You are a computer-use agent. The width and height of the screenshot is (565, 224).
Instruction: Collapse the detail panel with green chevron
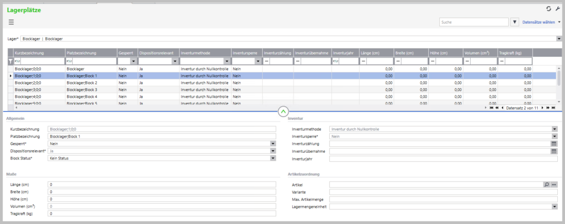click(283, 111)
